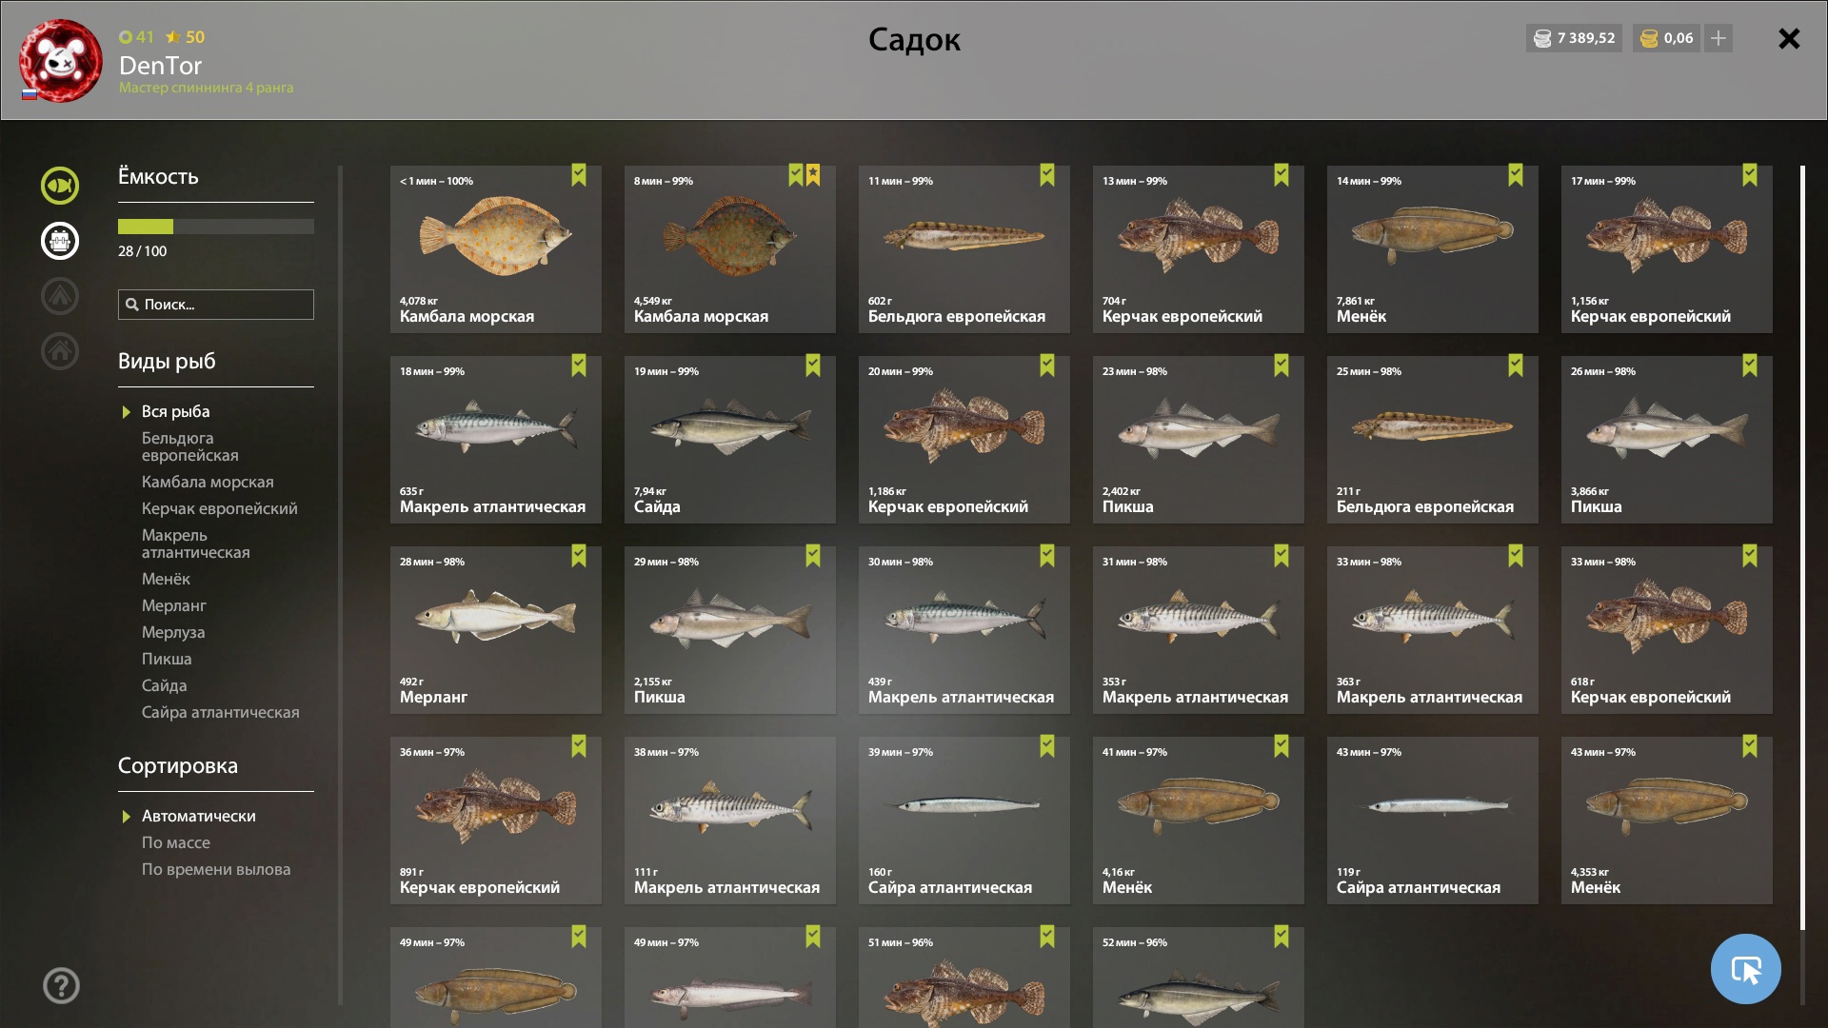Open the 160 г Сайра атлантическая card

point(964,820)
